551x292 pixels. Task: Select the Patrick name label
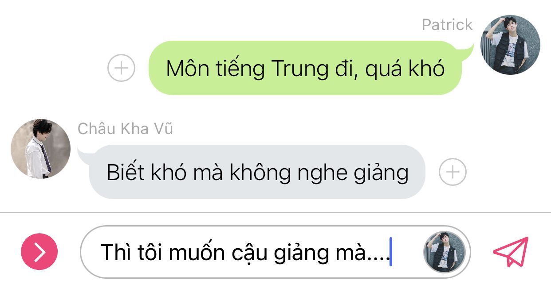tap(447, 25)
